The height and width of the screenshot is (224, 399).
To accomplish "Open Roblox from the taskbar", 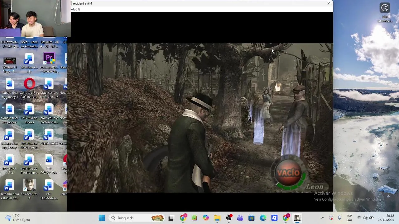I will coord(274,218).
